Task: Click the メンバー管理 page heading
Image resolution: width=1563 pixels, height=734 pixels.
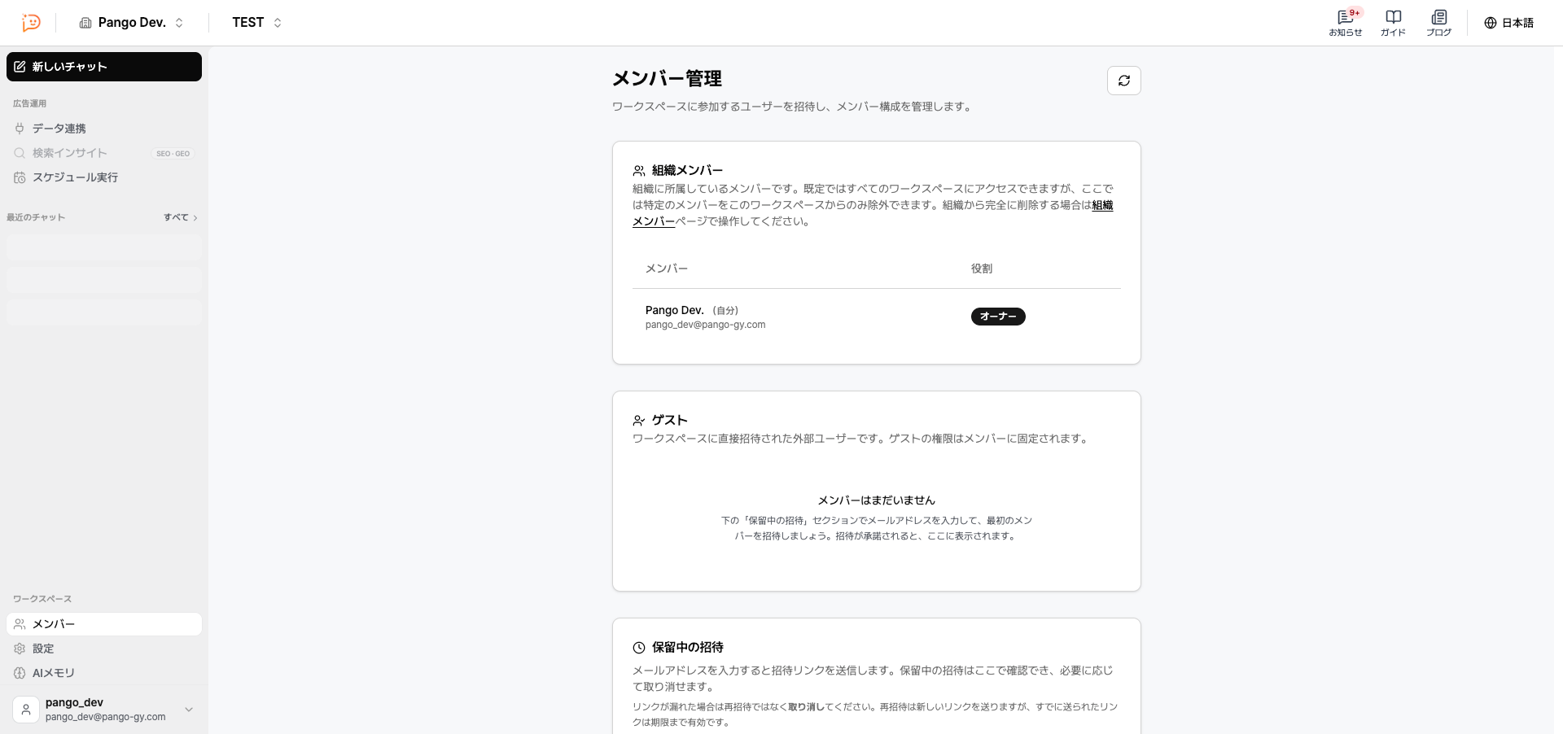Action: 667,79
